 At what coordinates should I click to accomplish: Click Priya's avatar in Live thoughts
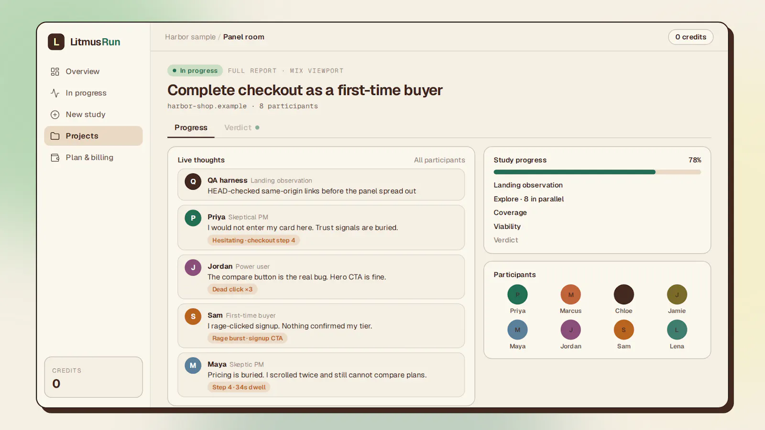tap(193, 218)
